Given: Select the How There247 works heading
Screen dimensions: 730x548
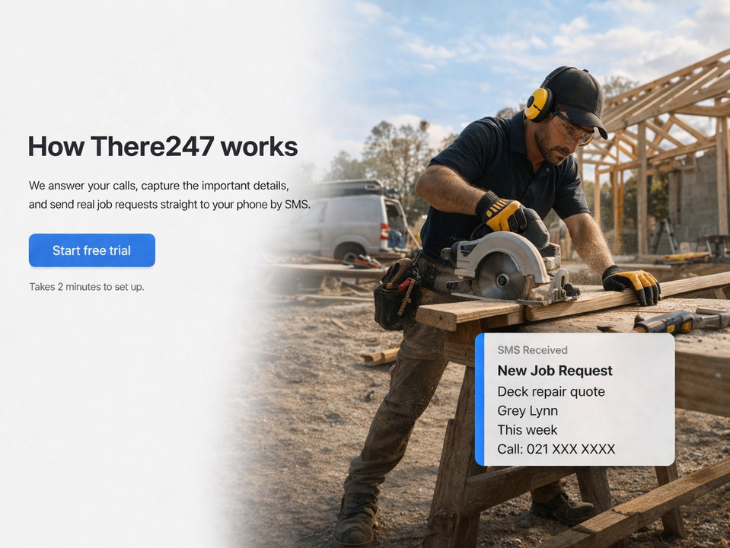Looking at the screenshot, I should [163, 146].
